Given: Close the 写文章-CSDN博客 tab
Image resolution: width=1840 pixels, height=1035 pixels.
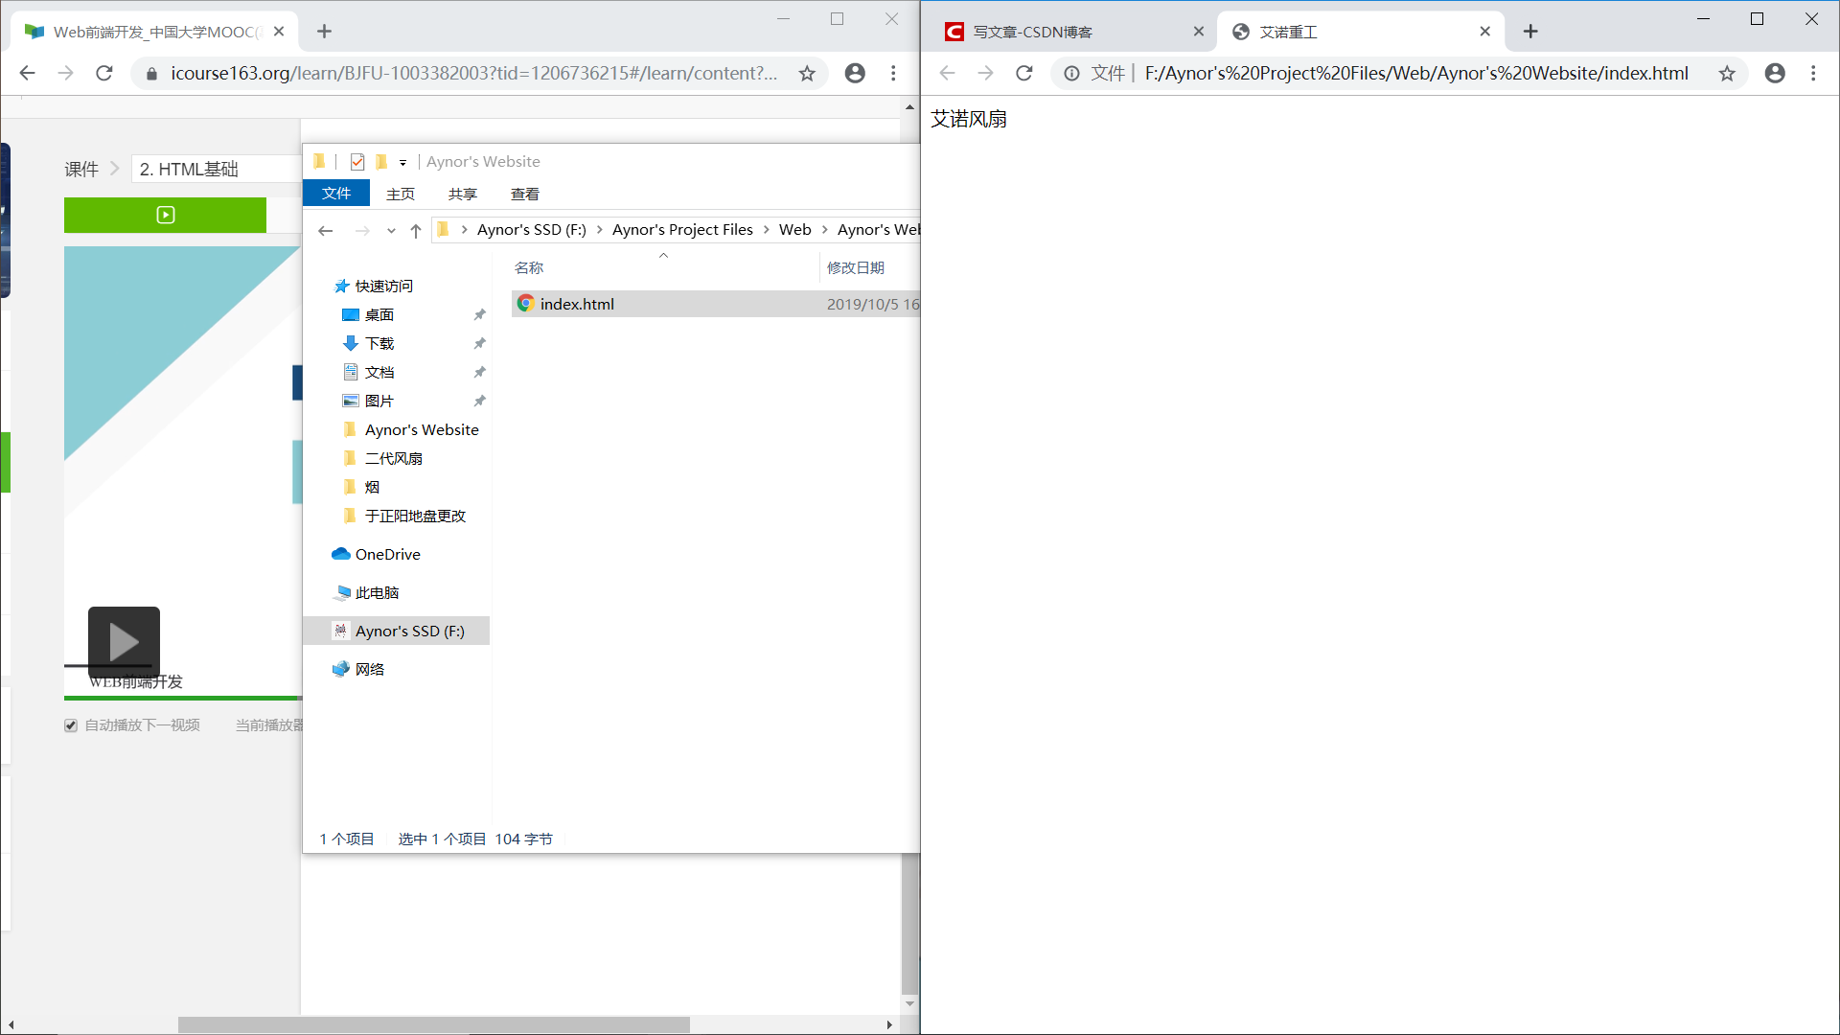Looking at the screenshot, I should click(x=1198, y=32).
